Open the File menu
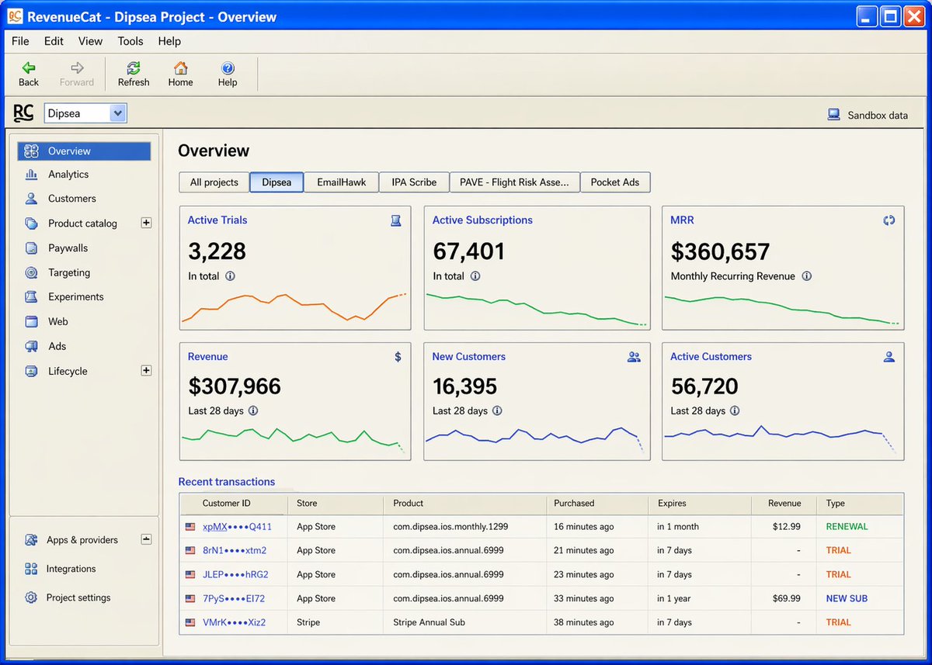932x665 pixels. click(20, 41)
